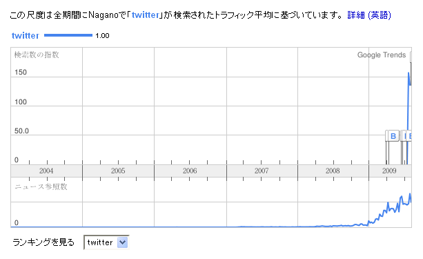Image resolution: width=423 pixels, height=259 pixels.
Task: Click the news reference volume peak in 2009
Action: (410, 194)
